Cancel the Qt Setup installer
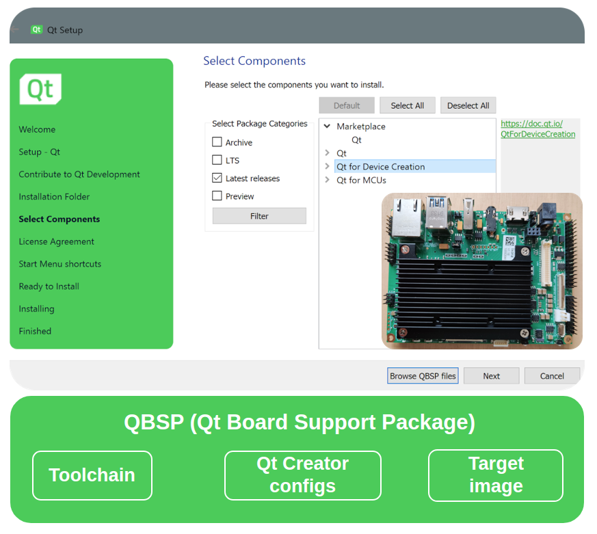597x534 pixels. pos(552,375)
